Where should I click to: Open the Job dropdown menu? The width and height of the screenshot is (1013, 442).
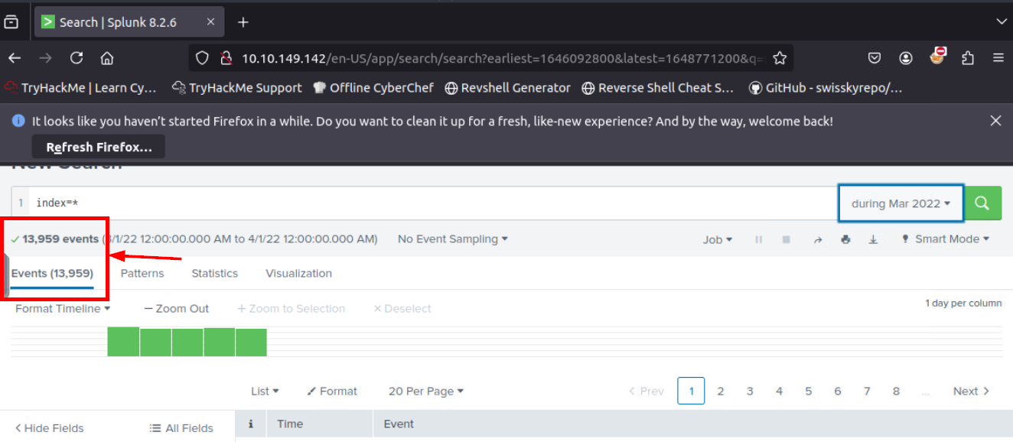[x=718, y=239]
